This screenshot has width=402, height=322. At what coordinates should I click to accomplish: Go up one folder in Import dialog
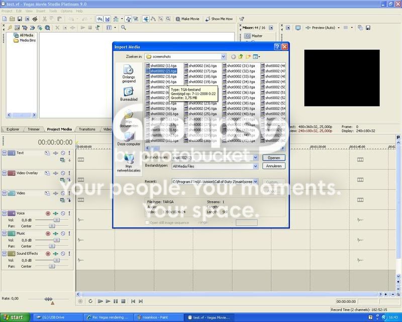241,57
